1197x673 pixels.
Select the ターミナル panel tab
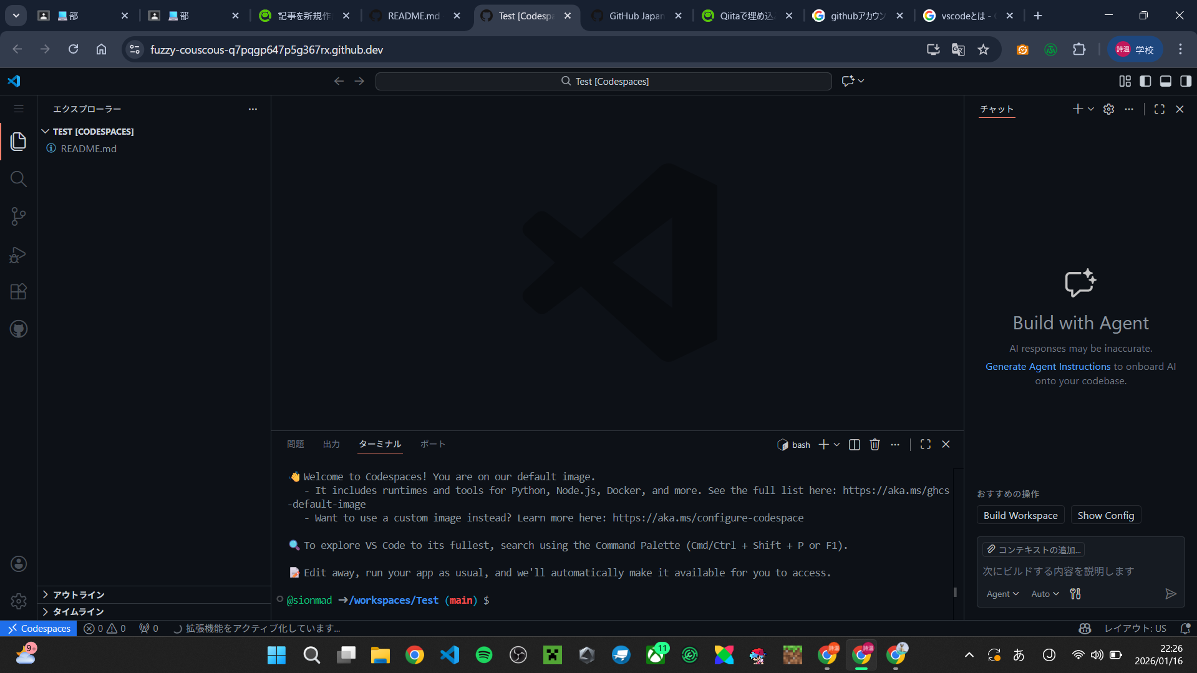click(x=380, y=445)
